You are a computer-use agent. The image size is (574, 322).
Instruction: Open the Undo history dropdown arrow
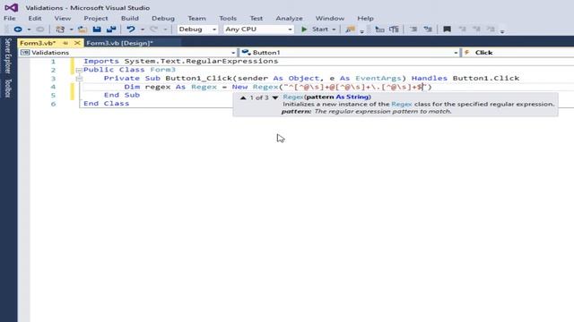[x=143, y=30]
